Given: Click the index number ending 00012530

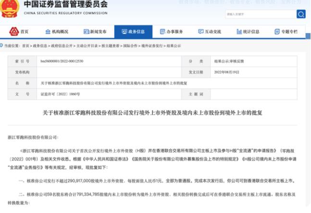Looking at the screenshot, I should (x=62, y=61).
